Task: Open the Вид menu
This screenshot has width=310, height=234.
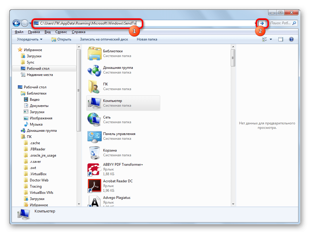Action: 48,32
